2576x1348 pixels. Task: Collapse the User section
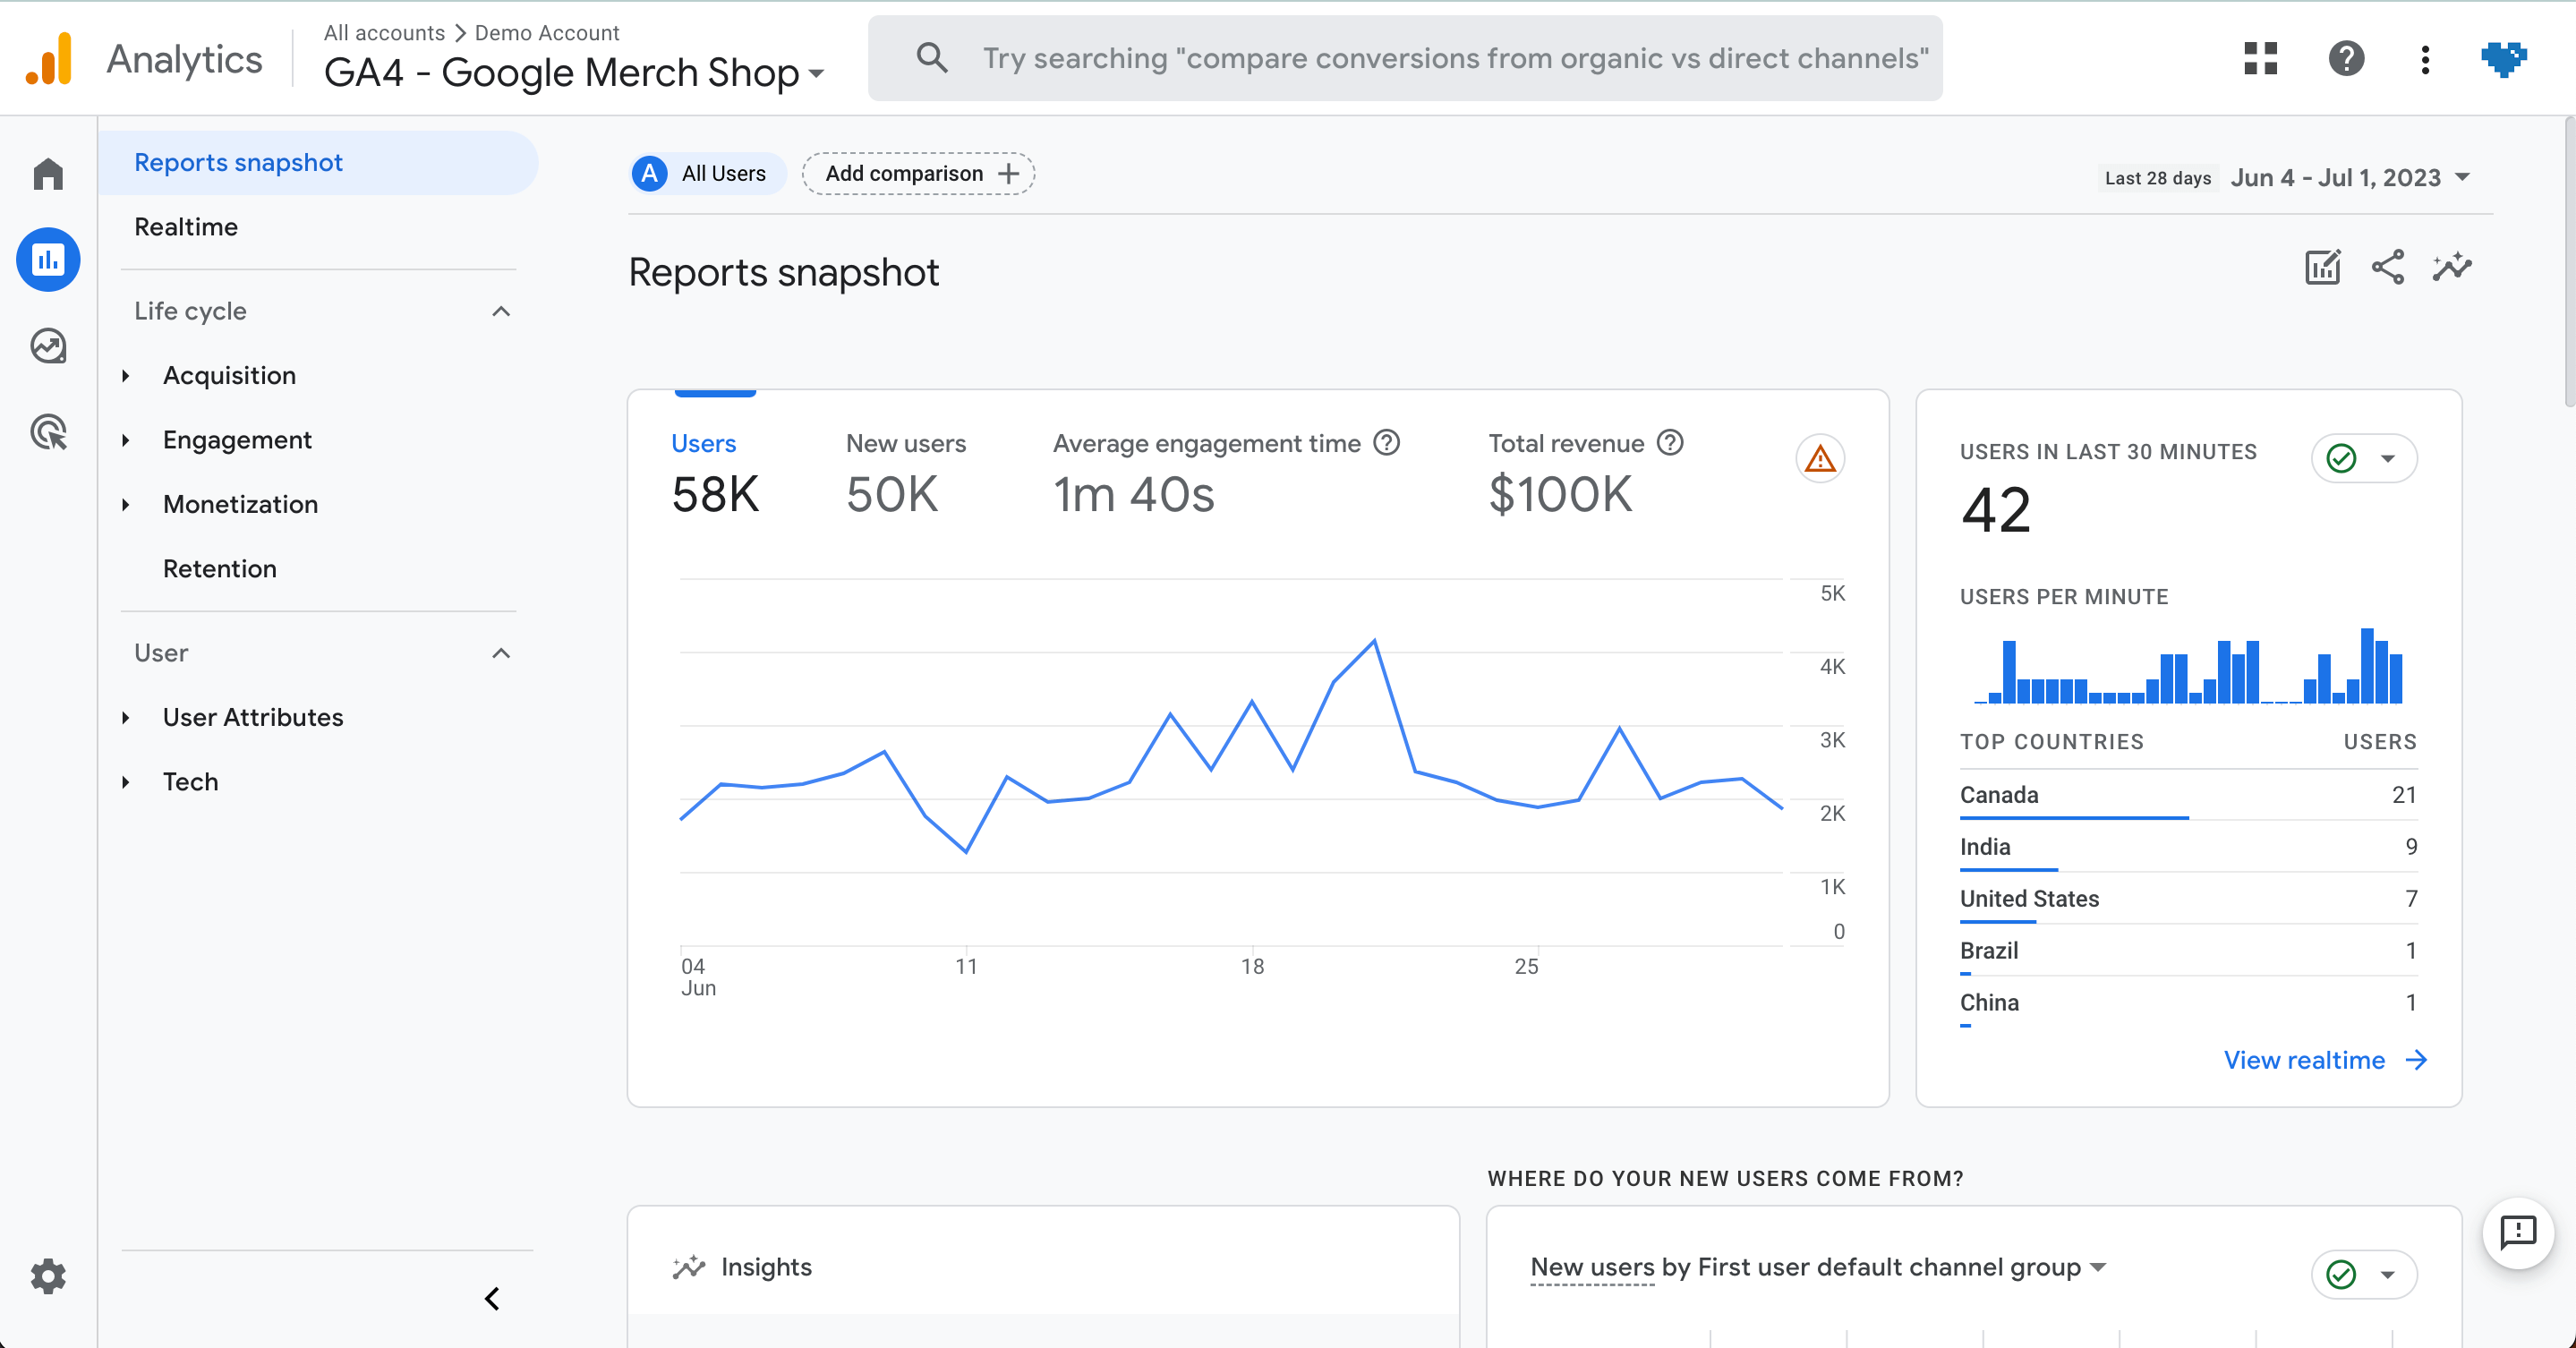(501, 653)
